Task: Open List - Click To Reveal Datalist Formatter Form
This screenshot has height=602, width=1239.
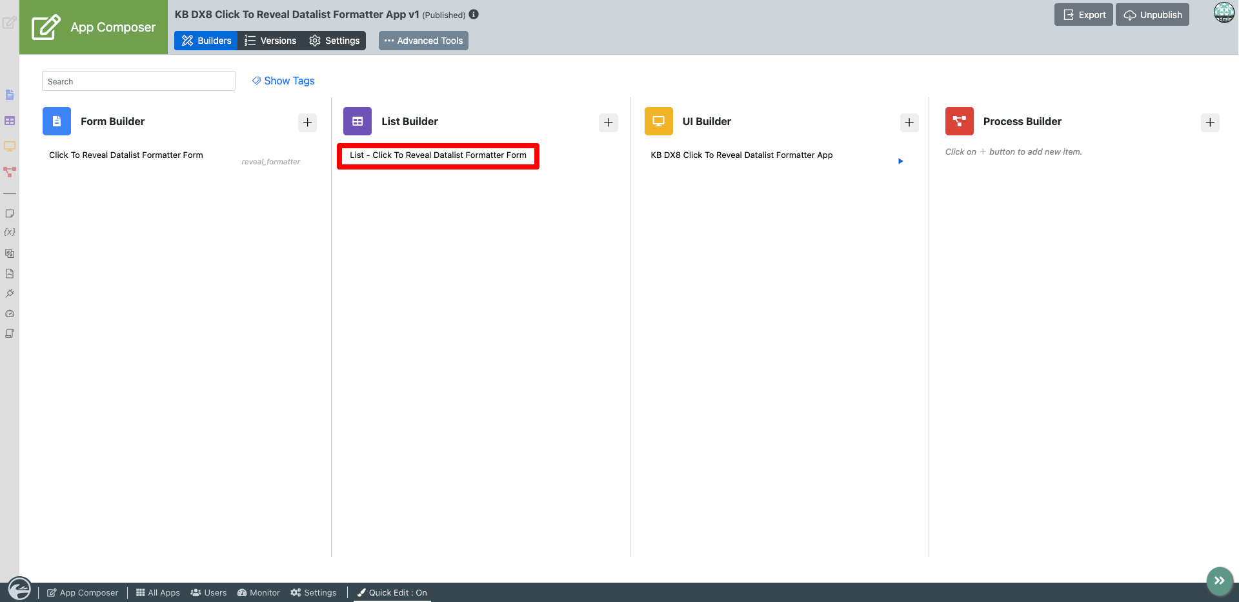Action: pyautogui.click(x=438, y=155)
